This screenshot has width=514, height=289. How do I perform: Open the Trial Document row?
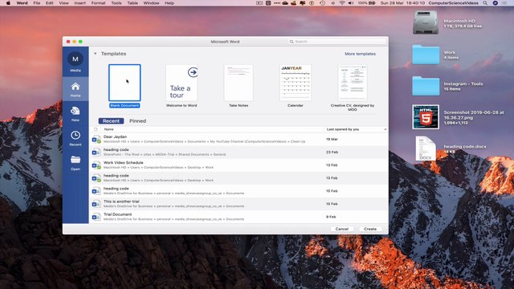(x=239, y=217)
